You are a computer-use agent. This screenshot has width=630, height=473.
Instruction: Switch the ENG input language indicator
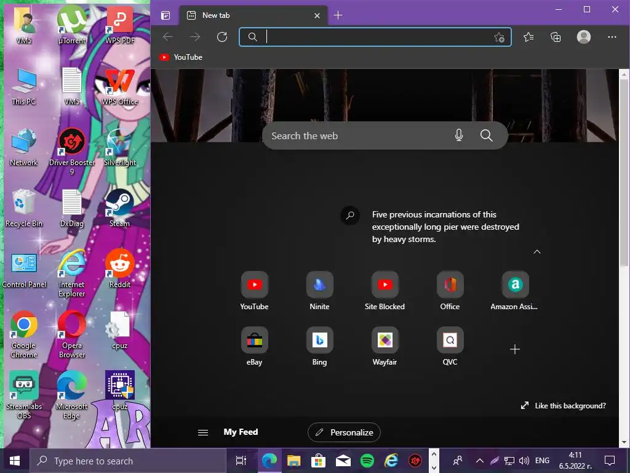coord(543,461)
